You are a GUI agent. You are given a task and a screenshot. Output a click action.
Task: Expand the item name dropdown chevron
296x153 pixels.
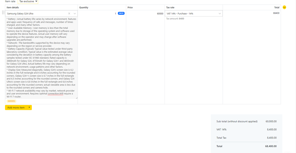pos(75,14)
